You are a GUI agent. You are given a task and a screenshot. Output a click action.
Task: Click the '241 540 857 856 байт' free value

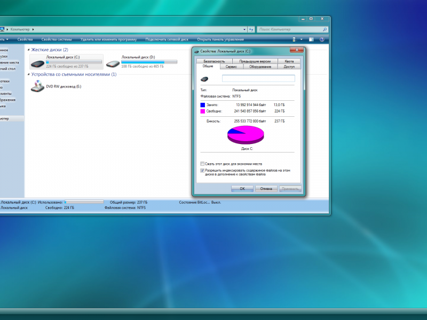[250, 111]
